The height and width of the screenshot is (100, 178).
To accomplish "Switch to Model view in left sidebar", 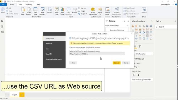I will tap(2, 32).
